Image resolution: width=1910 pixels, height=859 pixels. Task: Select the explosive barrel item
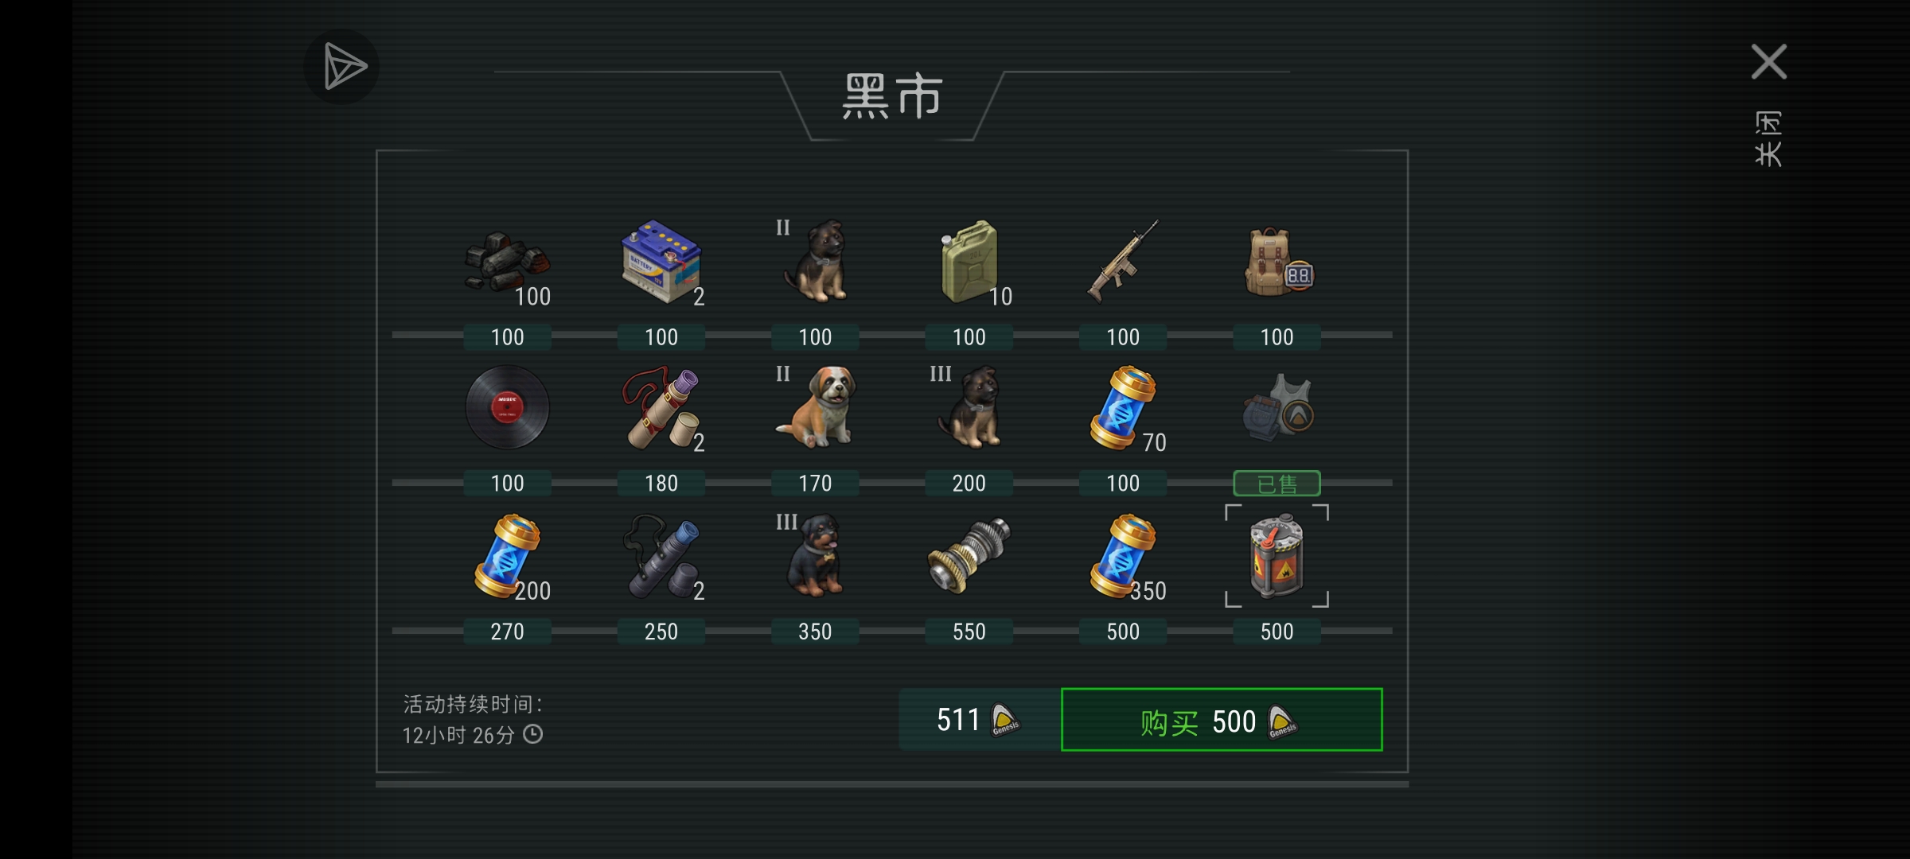click(1277, 555)
